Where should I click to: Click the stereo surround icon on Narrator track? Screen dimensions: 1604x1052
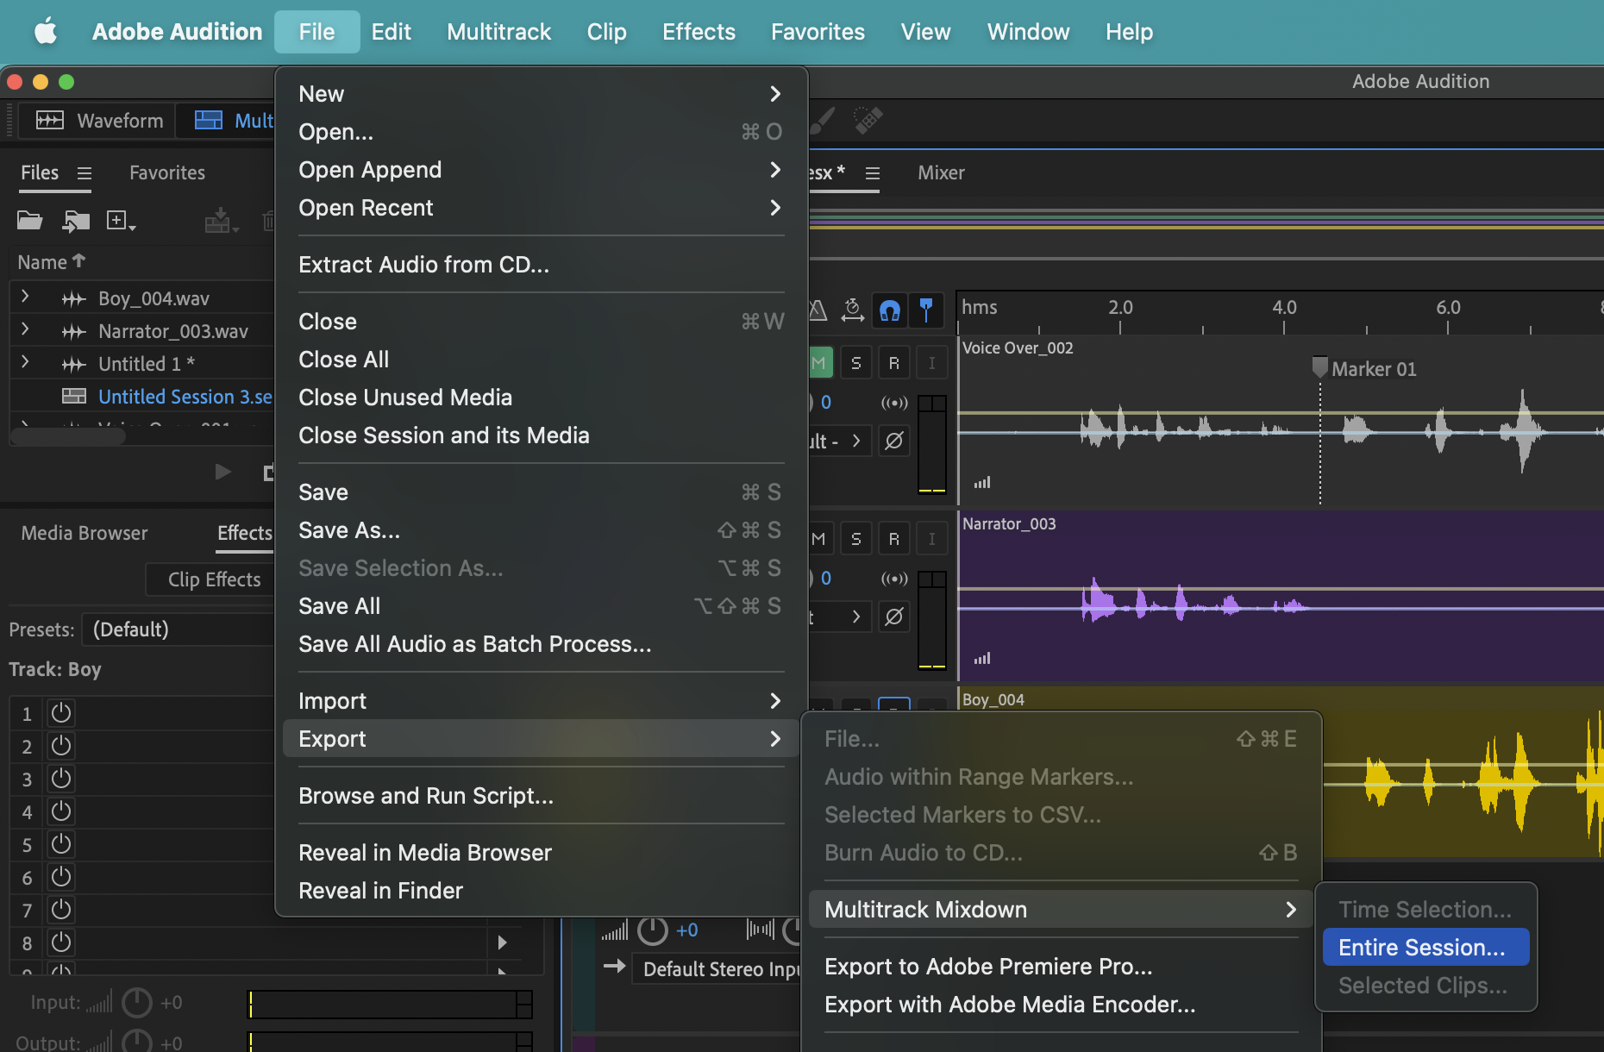click(x=894, y=579)
